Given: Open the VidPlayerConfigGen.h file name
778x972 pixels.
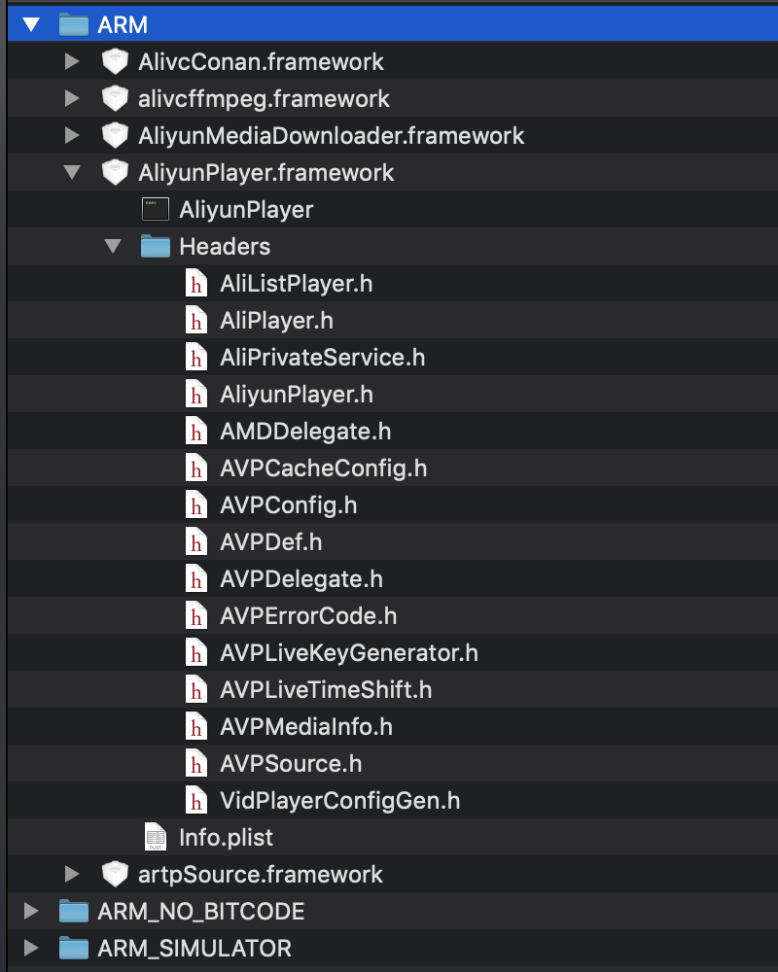Looking at the screenshot, I should (x=340, y=800).
